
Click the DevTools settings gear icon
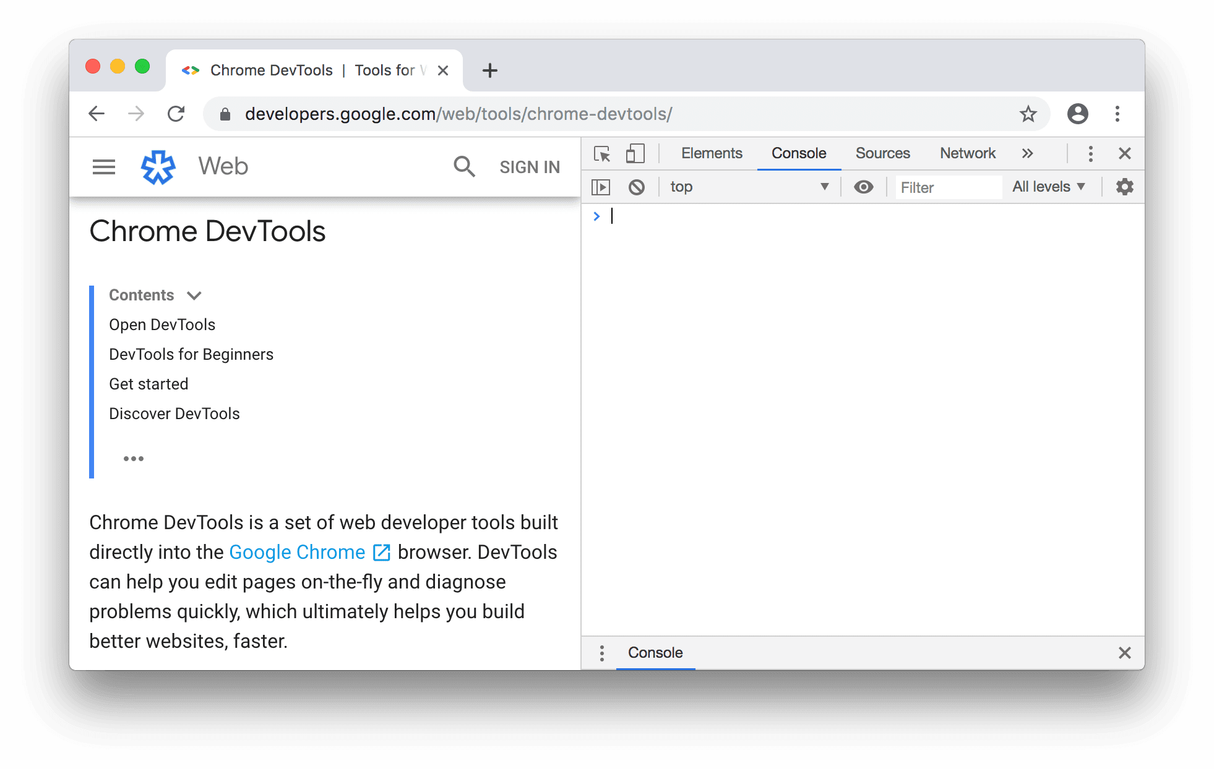1125,187
